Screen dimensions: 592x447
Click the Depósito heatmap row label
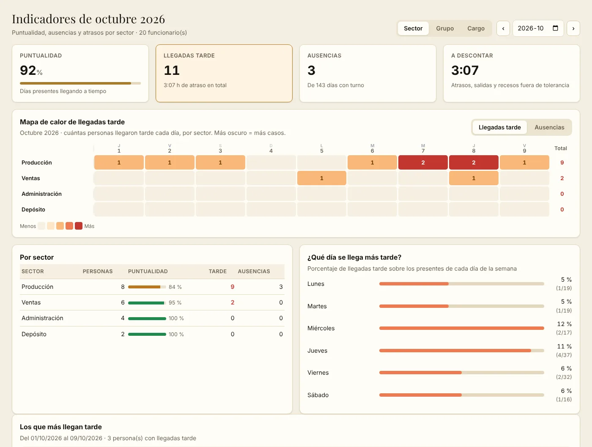tap(33, 209)
